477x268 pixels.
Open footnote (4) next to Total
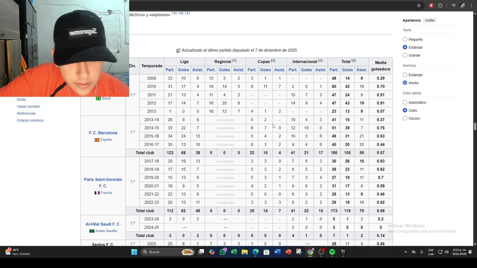(353, 61)
